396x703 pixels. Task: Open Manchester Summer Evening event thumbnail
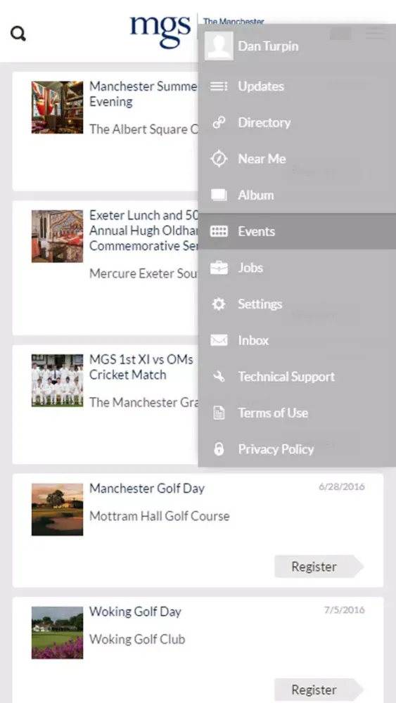tap(58, 107)
